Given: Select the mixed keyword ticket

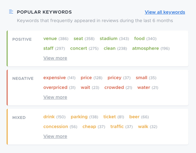Looking at the screenshot, I should coord(110,117).
